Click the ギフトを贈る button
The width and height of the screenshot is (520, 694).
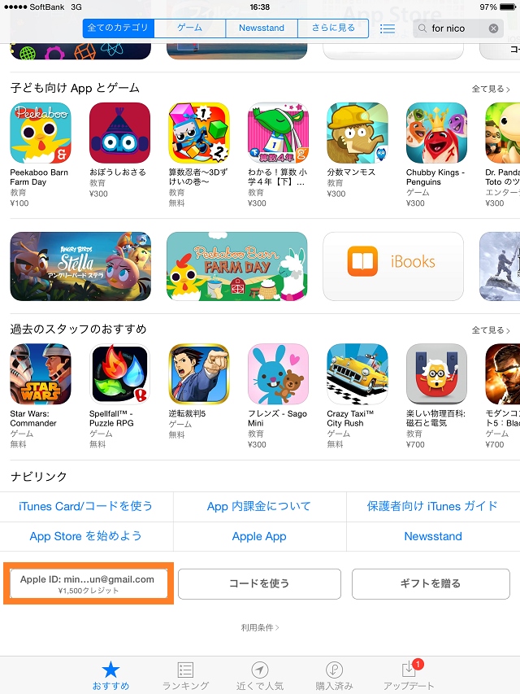[x=431, y=584]
